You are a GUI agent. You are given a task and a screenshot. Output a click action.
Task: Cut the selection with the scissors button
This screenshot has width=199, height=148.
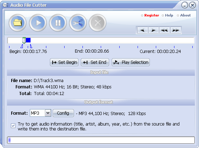tap(78, 23)
